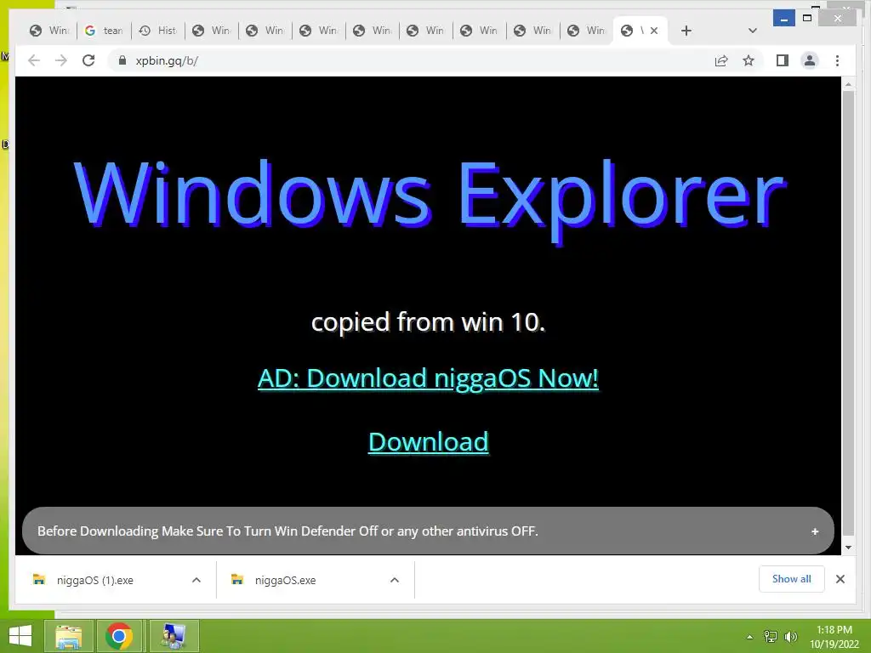Open options for niggaOS.exe download
This screenshot has width=871, height=653.
[395, 580]
